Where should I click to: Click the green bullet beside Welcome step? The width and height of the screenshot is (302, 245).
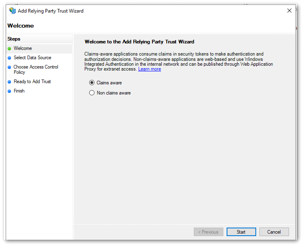(9, 49)
